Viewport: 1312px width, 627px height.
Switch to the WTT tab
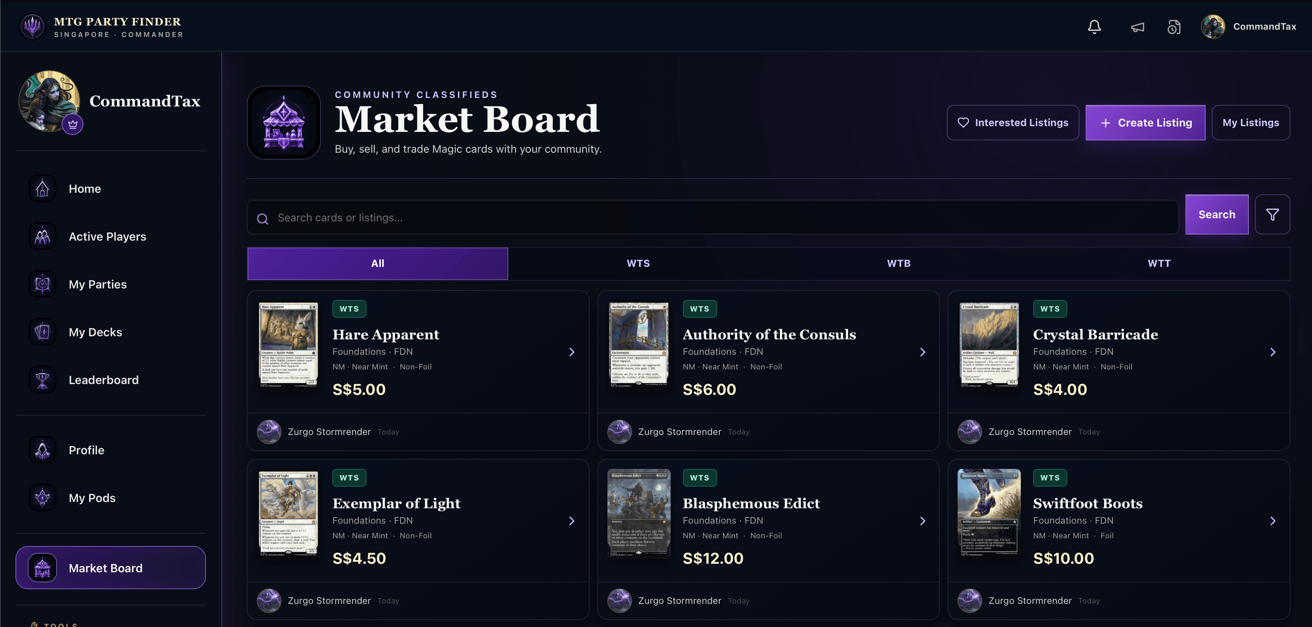(x=1159, y=263)
